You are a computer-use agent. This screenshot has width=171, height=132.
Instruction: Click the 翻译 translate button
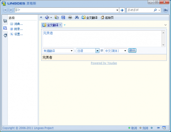click(132, 51)
